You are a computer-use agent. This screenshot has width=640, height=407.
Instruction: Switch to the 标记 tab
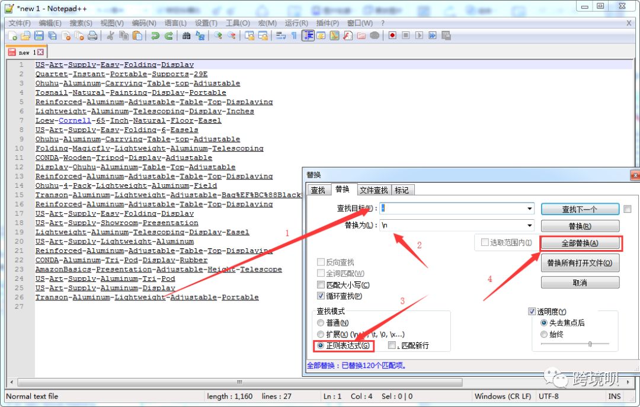[402, 190]
